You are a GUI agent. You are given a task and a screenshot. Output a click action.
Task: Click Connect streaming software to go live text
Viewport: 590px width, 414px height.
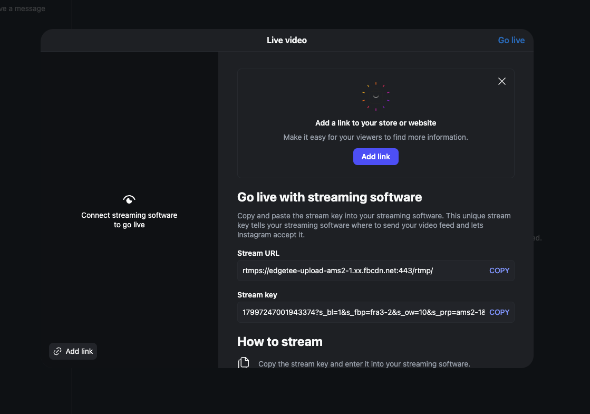pyautogui.click(x=129, y=220)
